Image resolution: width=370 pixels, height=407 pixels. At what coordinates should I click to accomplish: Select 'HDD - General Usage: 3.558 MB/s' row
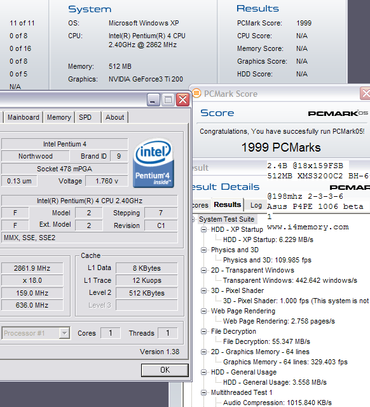click(x=275, y=382)
